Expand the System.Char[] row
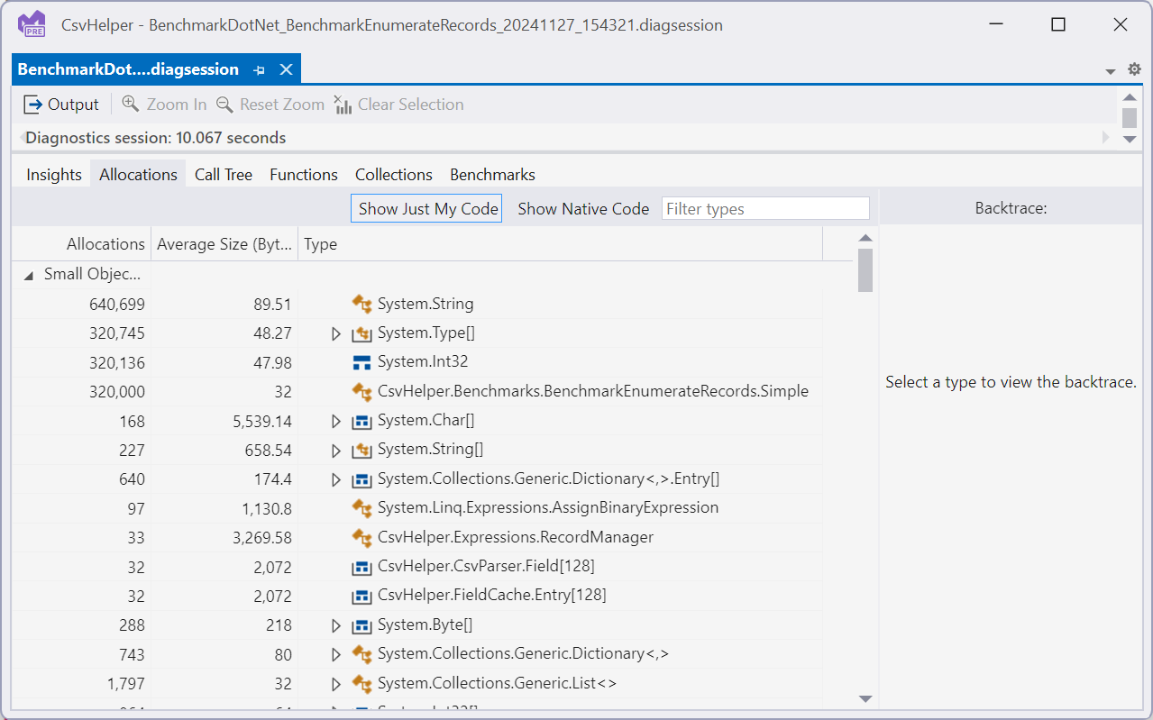The width and height of the screenshot is (1153, 720). 336,421
